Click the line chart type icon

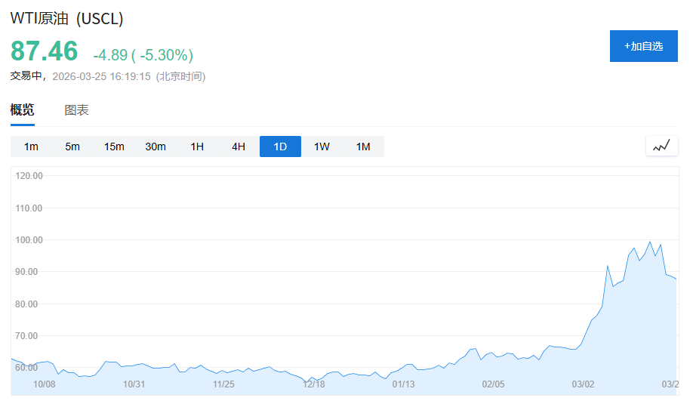[x=661, y=146]
